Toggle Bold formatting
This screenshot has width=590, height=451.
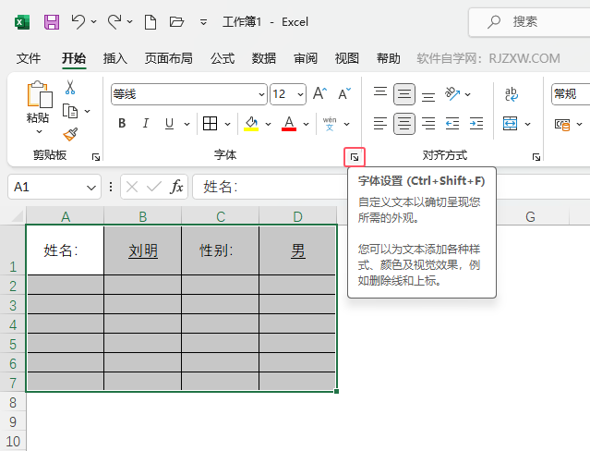tap(122, 123)
